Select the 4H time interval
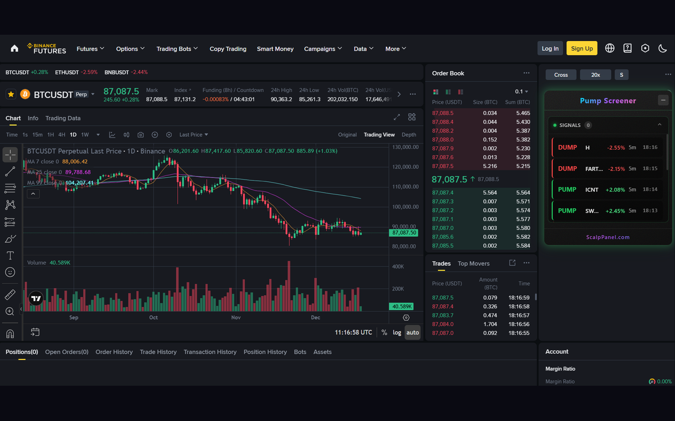 tap(62, 135)
